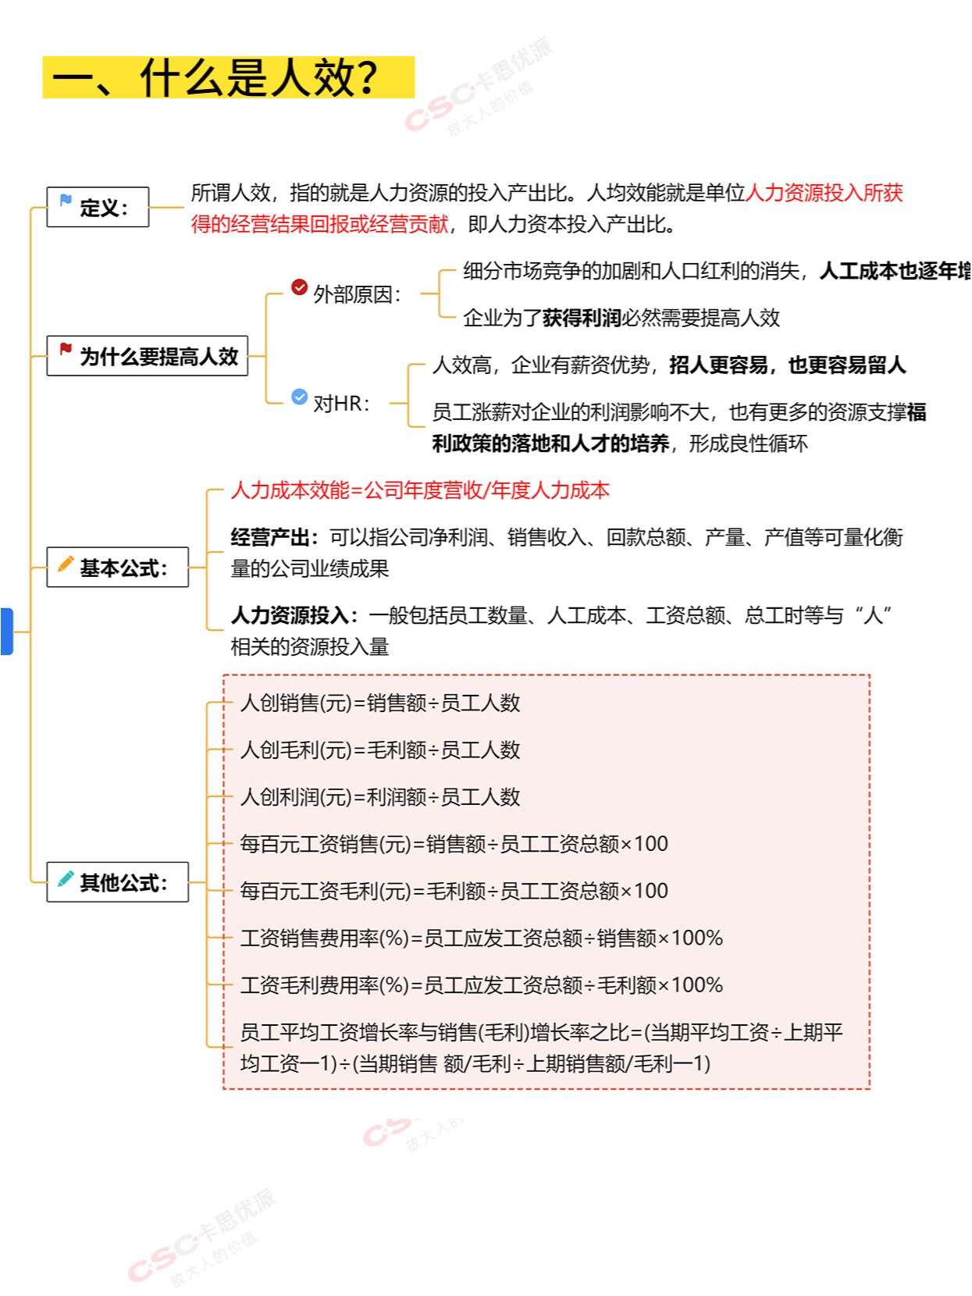Click the orange pencil icon beside 基本公式
The height and width of the screenshot is (1296, 972).
pos(66,564)
